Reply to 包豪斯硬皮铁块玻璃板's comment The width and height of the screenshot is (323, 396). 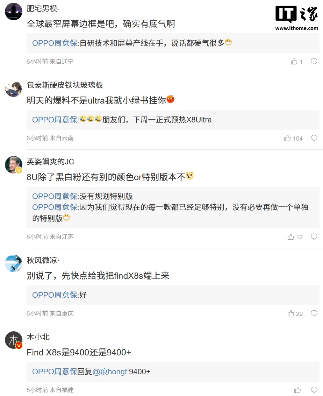314,138
